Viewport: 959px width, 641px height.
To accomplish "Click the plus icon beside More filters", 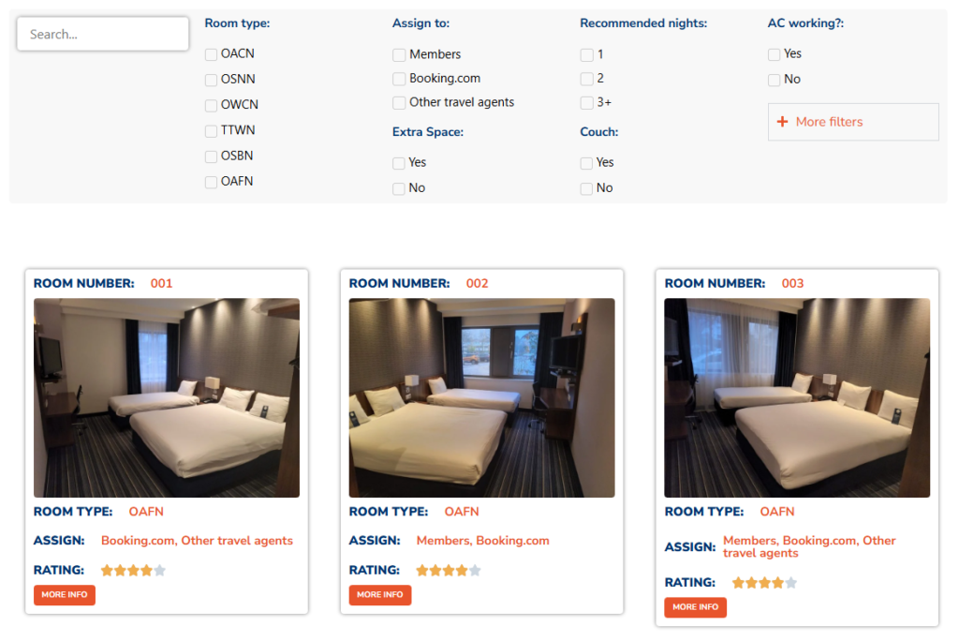I will tap(783, 122).
